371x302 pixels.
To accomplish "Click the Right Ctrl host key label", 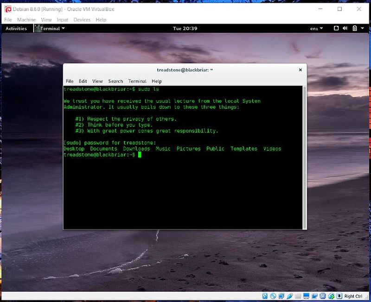I will tap(353, 296).
